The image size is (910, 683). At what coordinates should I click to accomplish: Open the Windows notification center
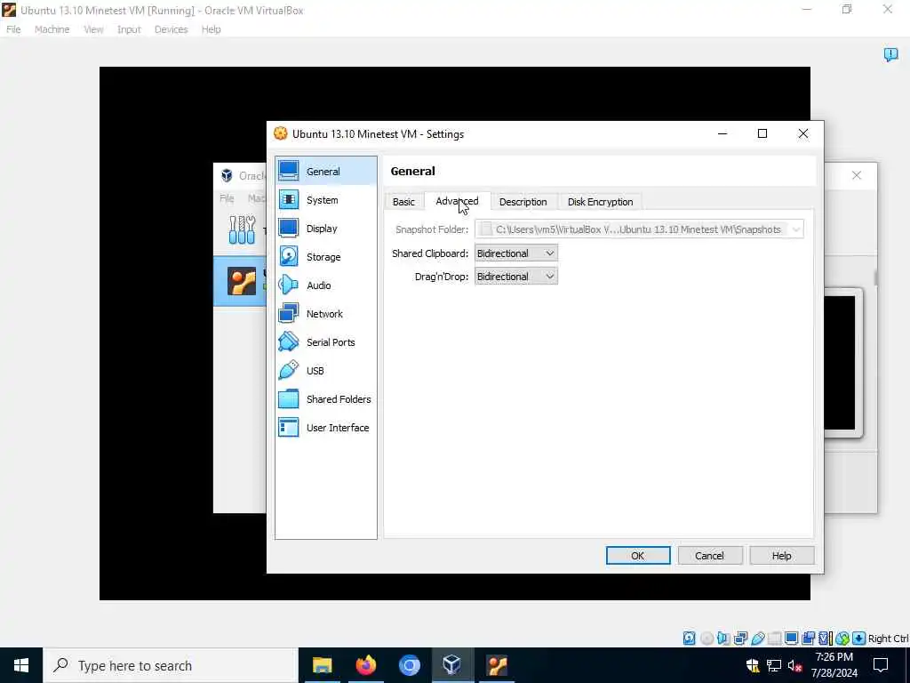coord(881,665)
